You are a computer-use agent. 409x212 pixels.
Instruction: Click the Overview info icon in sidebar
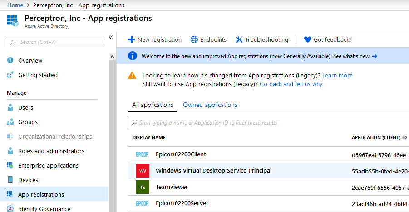[10, 60]
